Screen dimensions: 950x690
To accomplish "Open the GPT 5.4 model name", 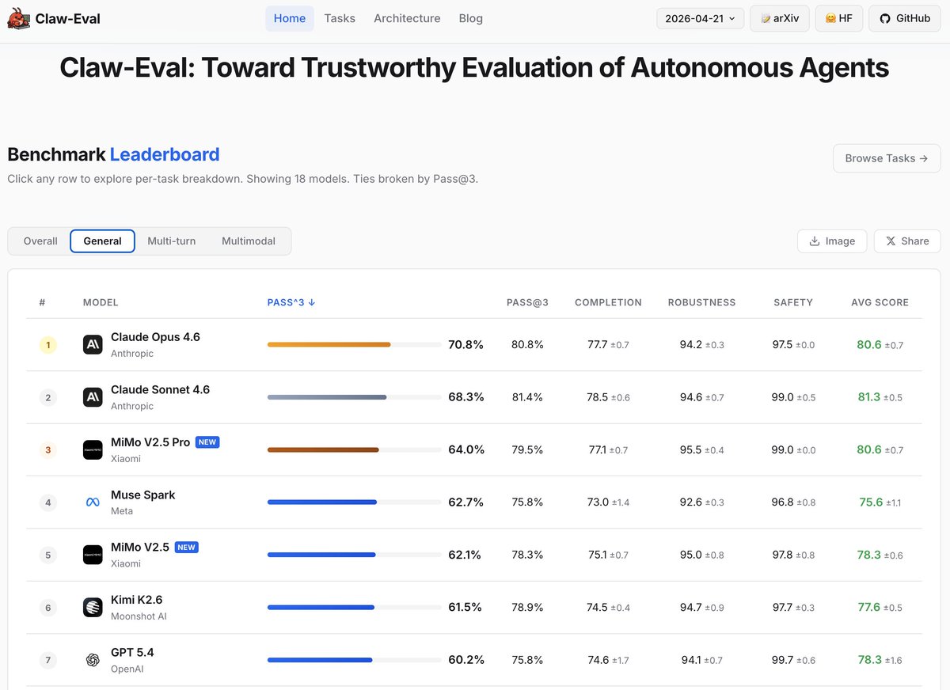I will pyautogui.click(x=132, y=653).
